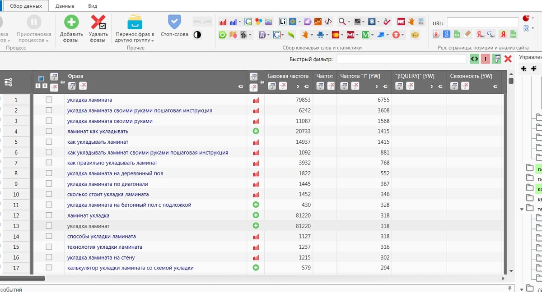Click 'Добавить фразы' button
The image size is (542, 292).
coord(71,29)
